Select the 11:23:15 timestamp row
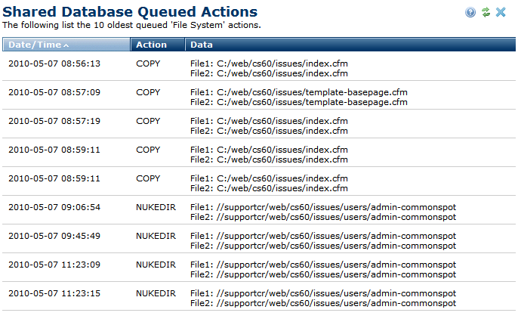This screenshot has height=322, width=518. coord(54,293)
